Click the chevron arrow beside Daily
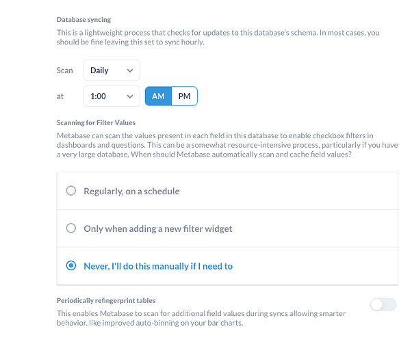Screen dimensions: 412x342 tap(130, 70)
